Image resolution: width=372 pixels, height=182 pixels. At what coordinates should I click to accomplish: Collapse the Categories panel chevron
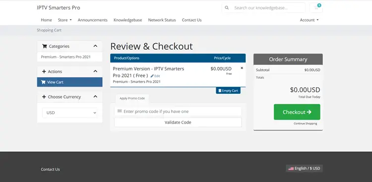click(x=95, y=46)
